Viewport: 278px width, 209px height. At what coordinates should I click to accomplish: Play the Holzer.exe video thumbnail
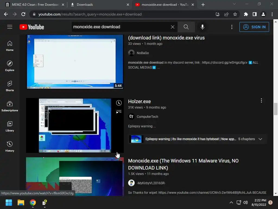point(75,125)
